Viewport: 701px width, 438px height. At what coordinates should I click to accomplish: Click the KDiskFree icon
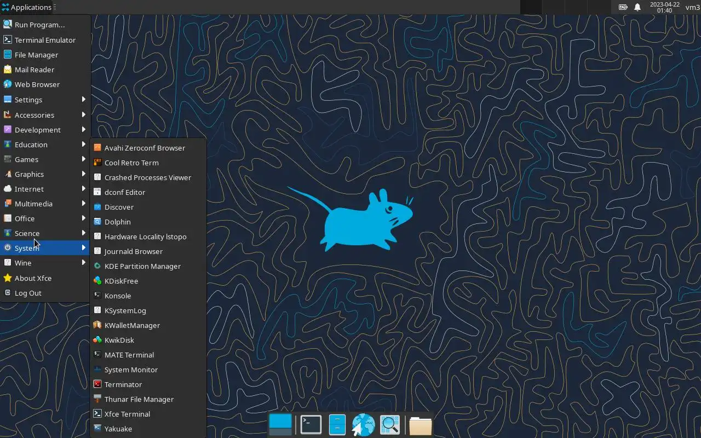(97, 281)
